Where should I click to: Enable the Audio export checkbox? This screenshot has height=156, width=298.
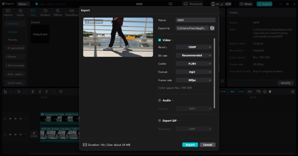[x=159, y=100]
